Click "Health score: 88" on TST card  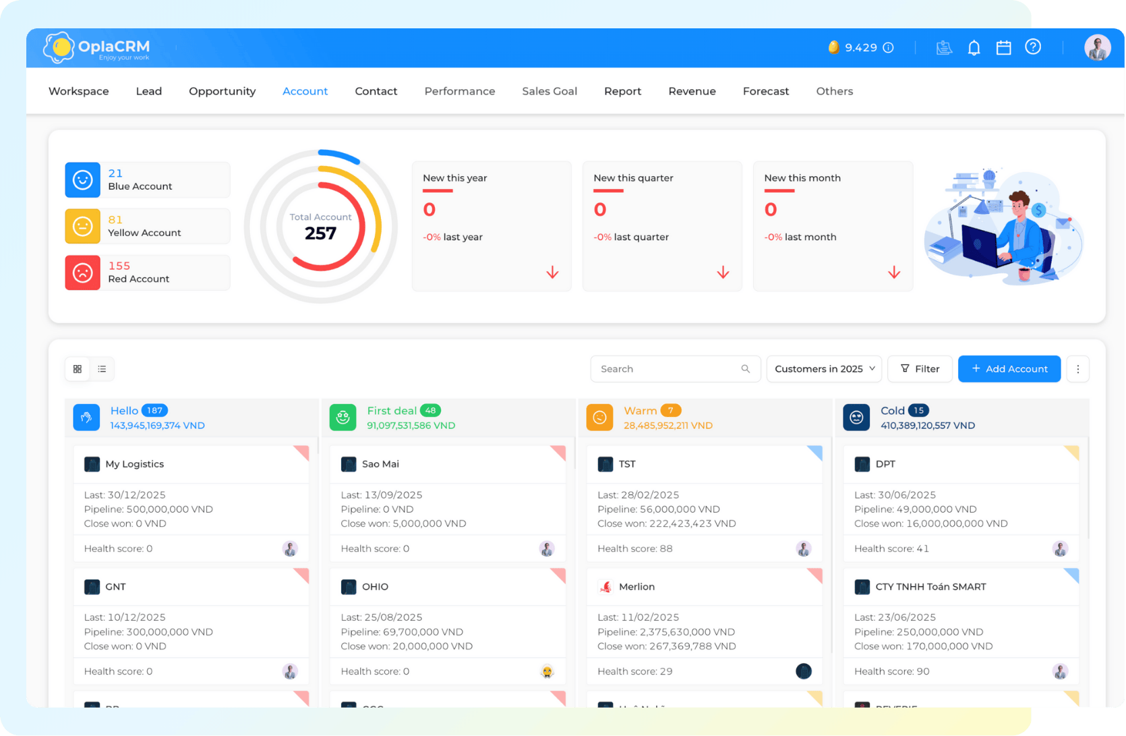pos(634,548)
